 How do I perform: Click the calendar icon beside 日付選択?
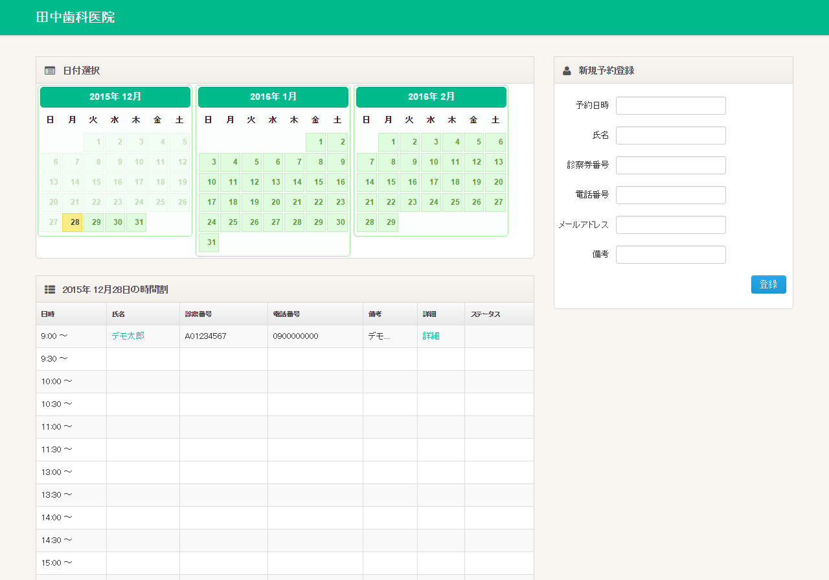coord(50,71)
